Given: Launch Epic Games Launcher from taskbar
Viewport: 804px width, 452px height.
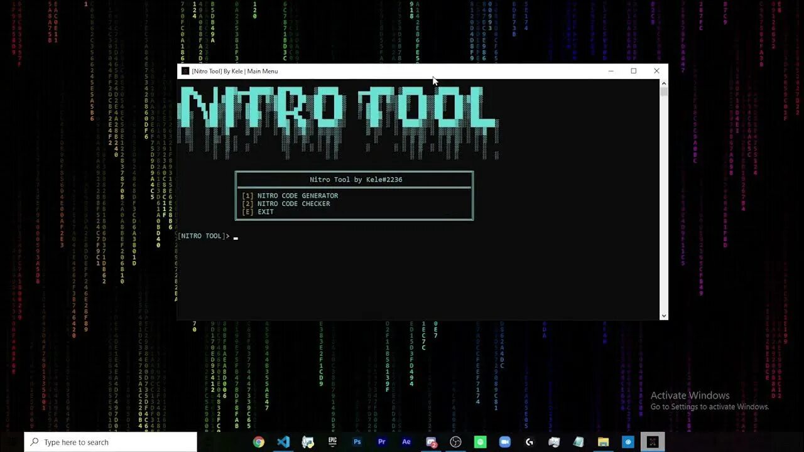Looking at the screenshot, I should (332, 442).
